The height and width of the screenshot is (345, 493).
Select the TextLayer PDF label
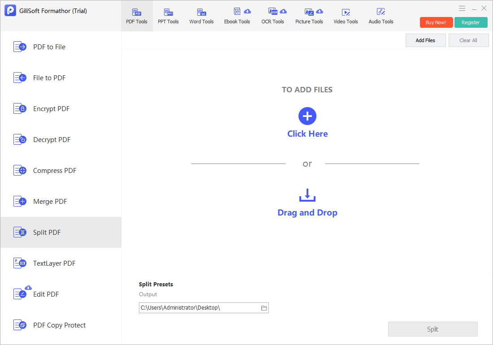click(54, 263)
